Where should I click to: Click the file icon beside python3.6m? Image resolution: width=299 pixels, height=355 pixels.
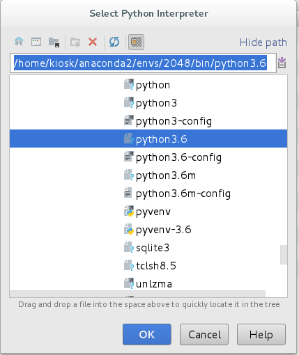129,175
